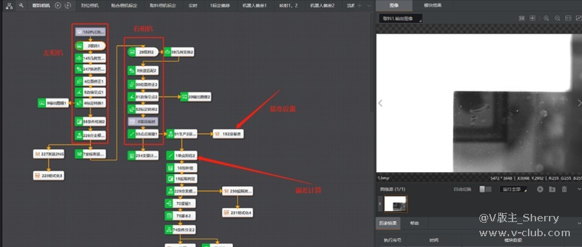Click the add-image plus icon in image source bar
This screenshot has width=582, height=247.
tap(540, 189)
